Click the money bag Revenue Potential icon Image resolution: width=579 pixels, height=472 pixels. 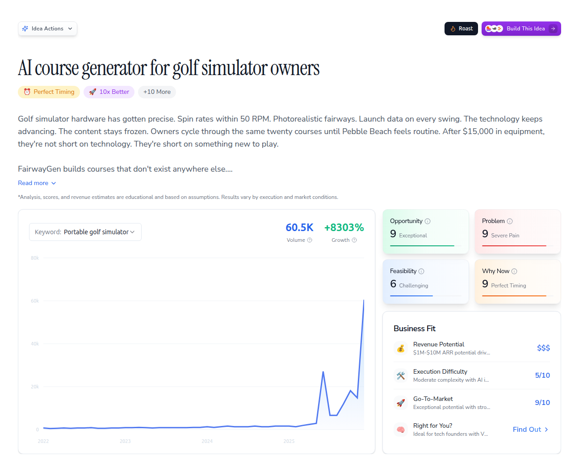tap(401, 349)
